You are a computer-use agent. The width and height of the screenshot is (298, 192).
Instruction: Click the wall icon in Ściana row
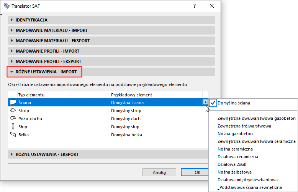pyautogui.click(x=13, y=102)
